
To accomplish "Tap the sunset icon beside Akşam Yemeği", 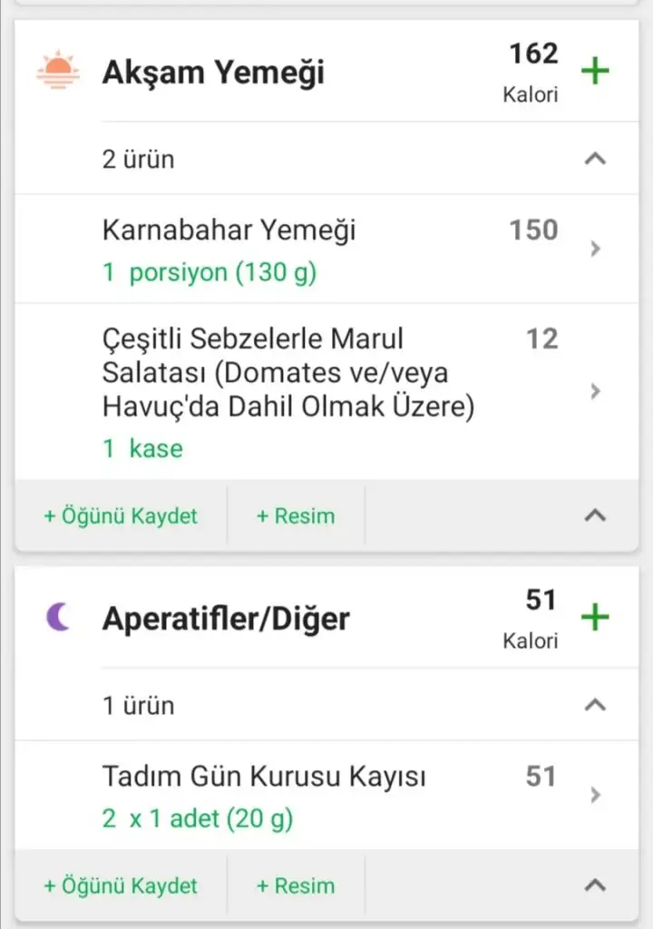I will tap(58, 71).
